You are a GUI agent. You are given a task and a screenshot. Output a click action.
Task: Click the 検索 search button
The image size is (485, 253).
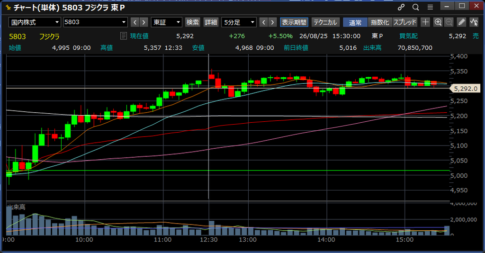(x=193, y=22)
